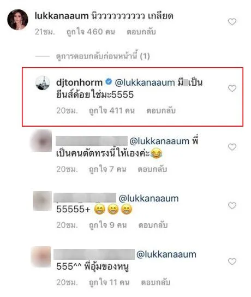Like the lukkanaaum top comment heart
Image resolution: width=251 pixels, height=297 pixels.
pos(232,22)
